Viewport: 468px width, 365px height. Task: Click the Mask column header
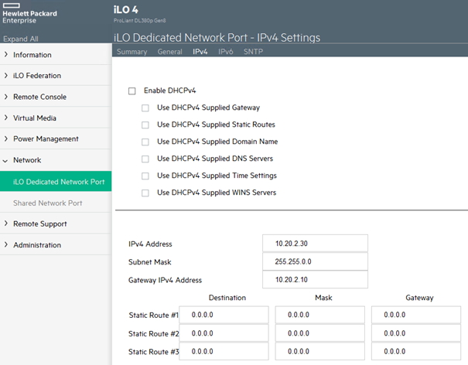[x=323, y=298]
